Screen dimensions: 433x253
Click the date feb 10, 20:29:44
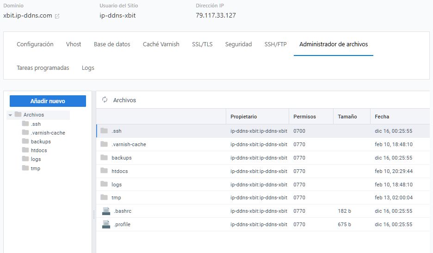coord(394,171)
